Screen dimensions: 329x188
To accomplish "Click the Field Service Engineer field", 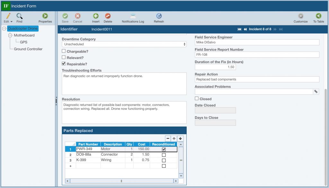I will click(257, 42).
